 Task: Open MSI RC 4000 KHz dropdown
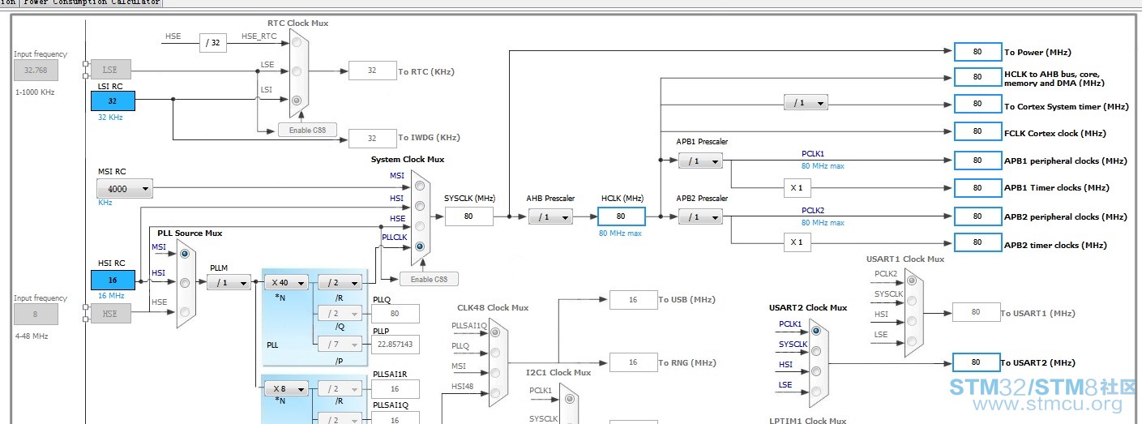pos(124,189)
